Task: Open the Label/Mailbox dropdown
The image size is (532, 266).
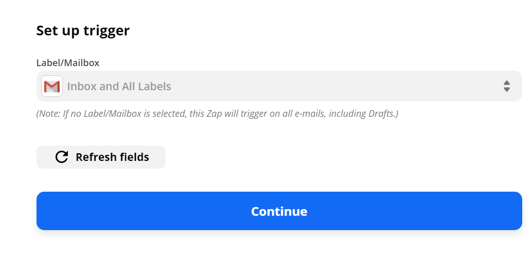Action: click(279, 86)
